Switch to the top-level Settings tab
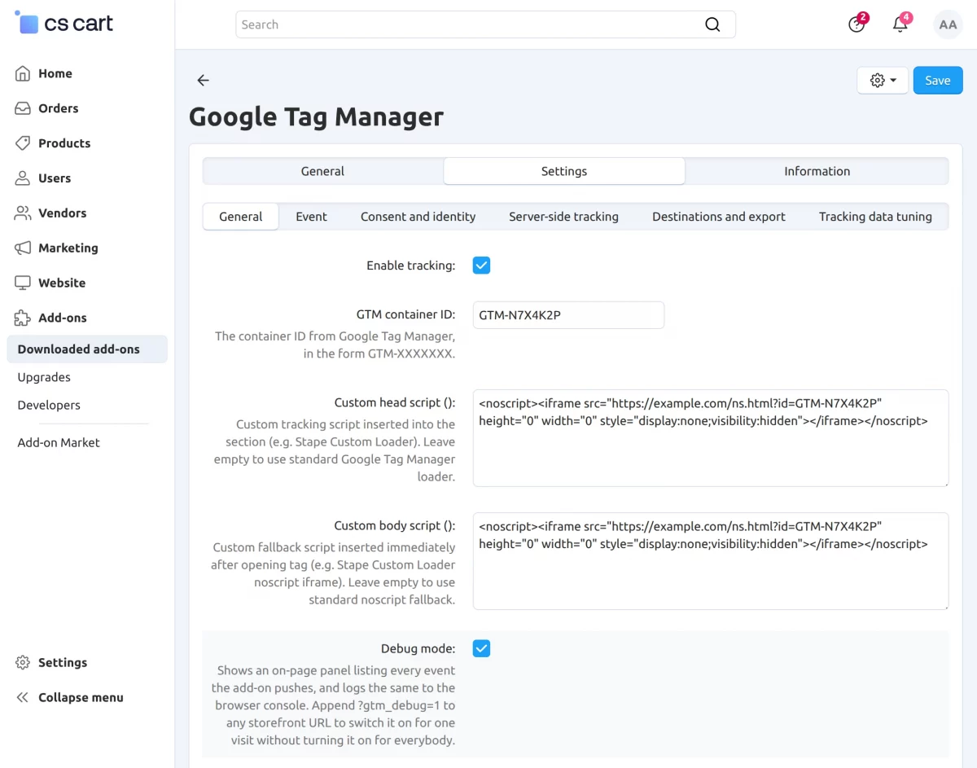977x768 pixels. 564,171
